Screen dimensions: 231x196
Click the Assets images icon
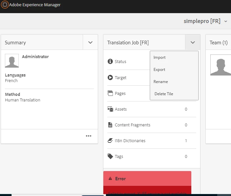point(110,109)
